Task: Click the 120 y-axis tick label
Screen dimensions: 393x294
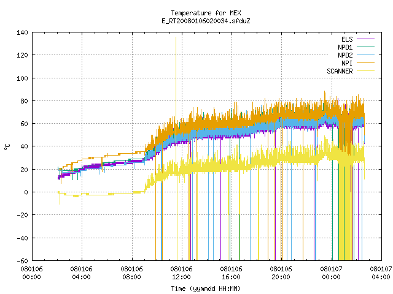Action: coord(22,55)
